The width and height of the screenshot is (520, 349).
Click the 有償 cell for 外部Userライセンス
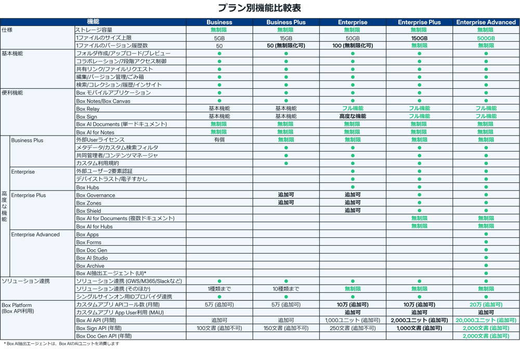pyautogui.click(x=219, y=140)
